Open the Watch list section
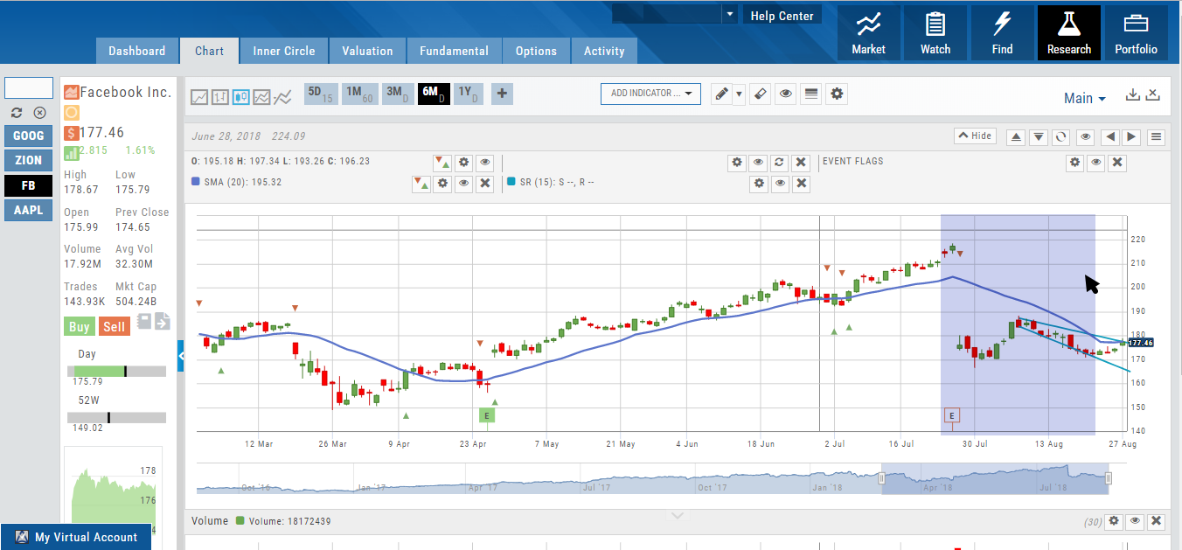 pos(935,33)
